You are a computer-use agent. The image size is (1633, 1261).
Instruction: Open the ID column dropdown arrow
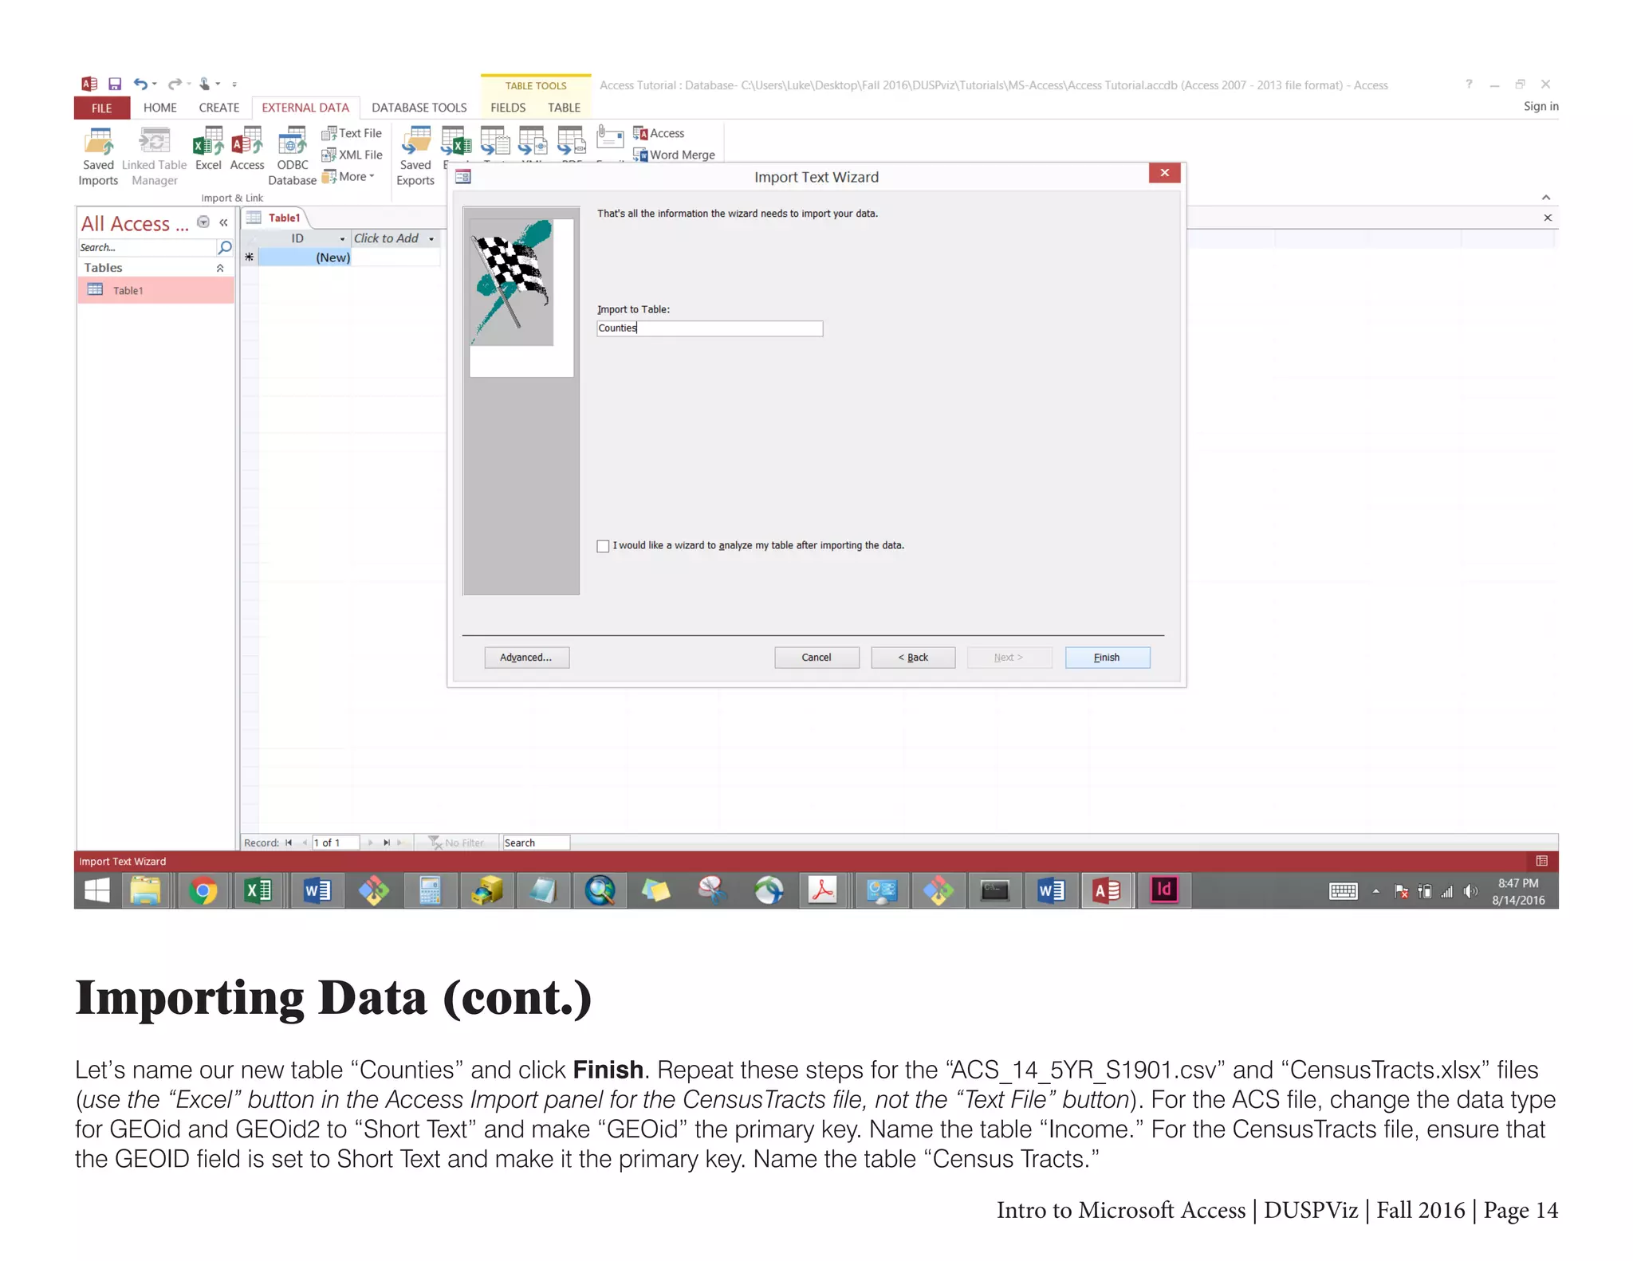click(x=342, y=239)
